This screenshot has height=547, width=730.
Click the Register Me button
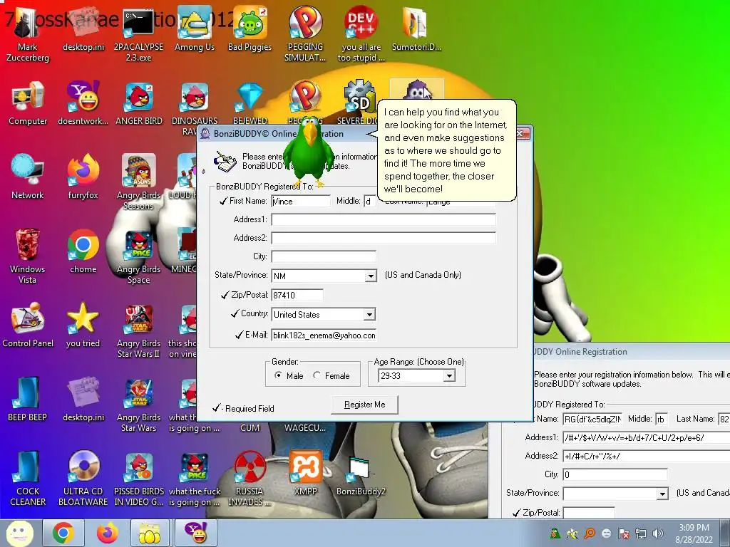point(364,405)
